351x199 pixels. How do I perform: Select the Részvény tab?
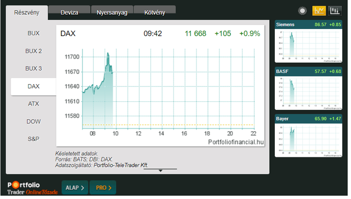[27, 13]
